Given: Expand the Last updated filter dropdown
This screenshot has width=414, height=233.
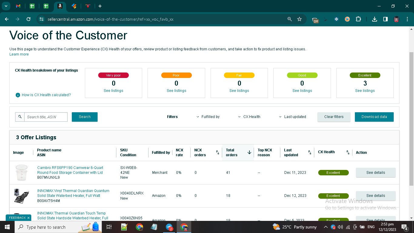Looking at the screenshot, I should click(292, 117).
